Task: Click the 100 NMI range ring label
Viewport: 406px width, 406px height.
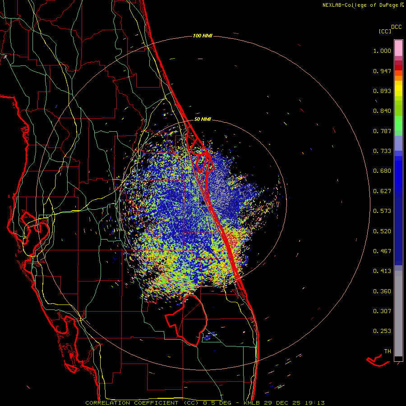Action: [x=203, y=36]
